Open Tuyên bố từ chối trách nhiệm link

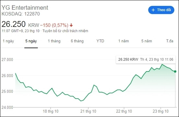(x=65, y=31)
